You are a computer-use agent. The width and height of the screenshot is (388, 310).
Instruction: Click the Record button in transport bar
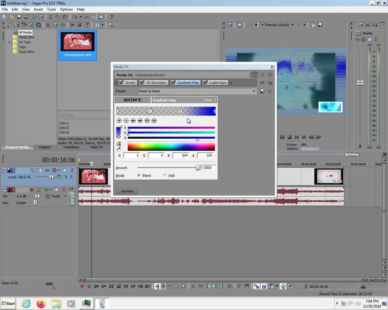click(82, 286)
